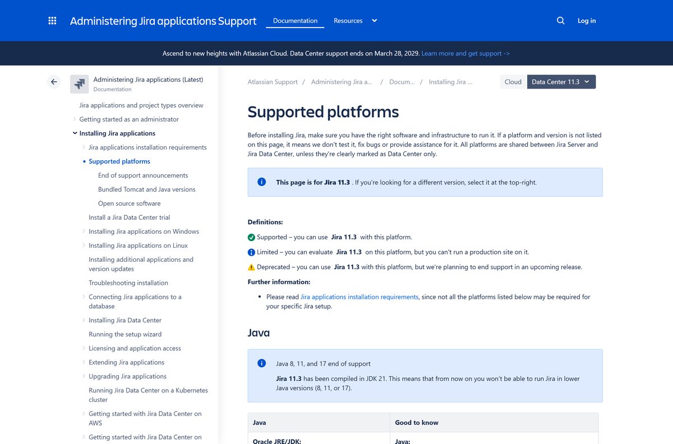Open the Atlassian app switcher grid icon

[x=52, y=21]
